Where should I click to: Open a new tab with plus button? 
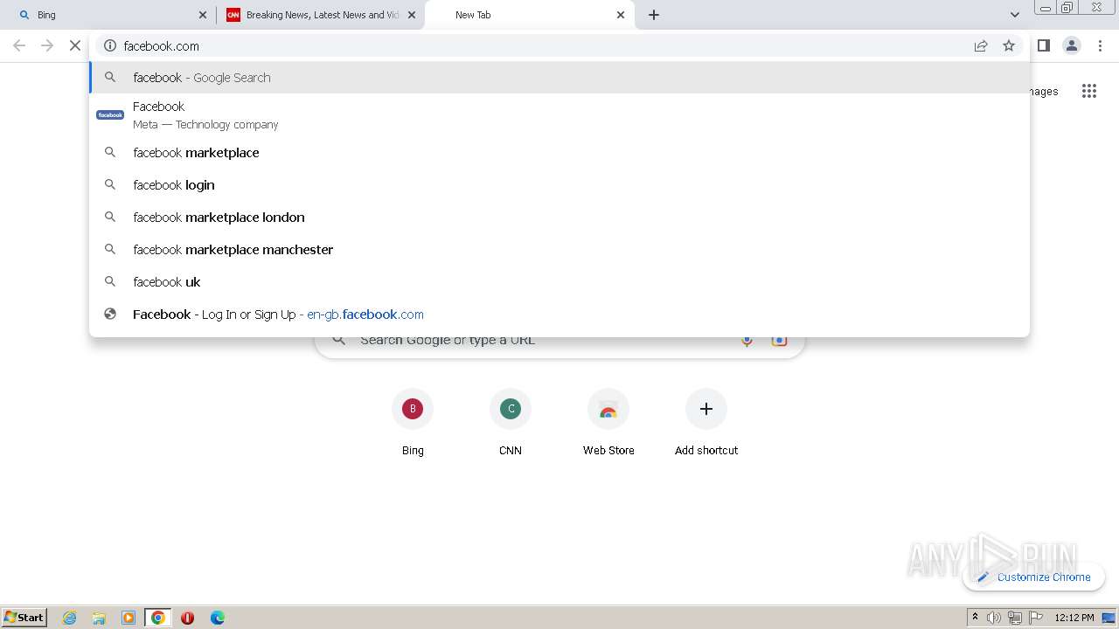[x=654, y=15]
